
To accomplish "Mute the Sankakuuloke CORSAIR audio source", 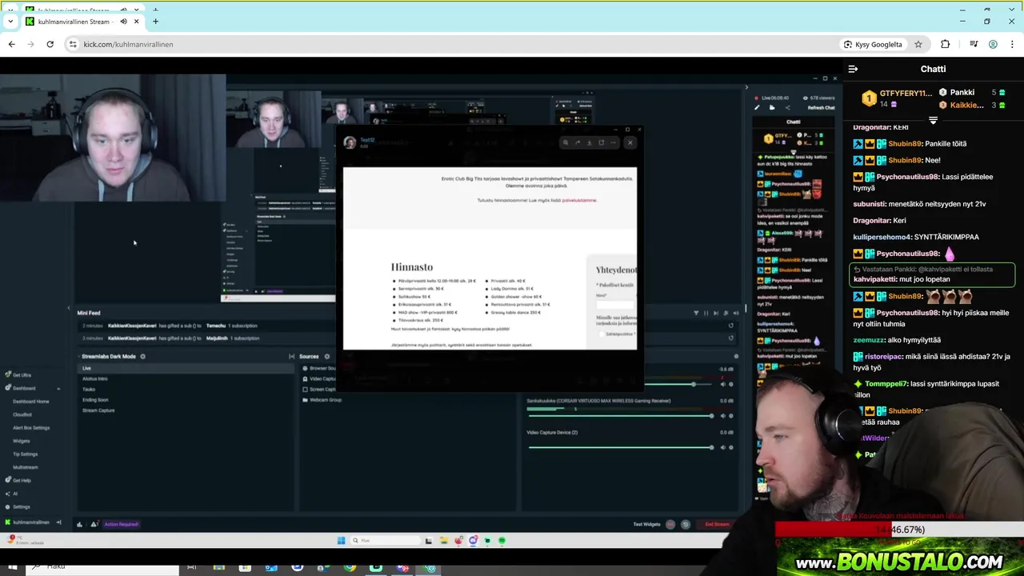I will [x=722, y=415].
